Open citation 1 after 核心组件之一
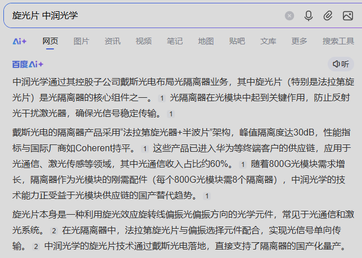Viewport: 362px width, 258px height. coord(162,98)
